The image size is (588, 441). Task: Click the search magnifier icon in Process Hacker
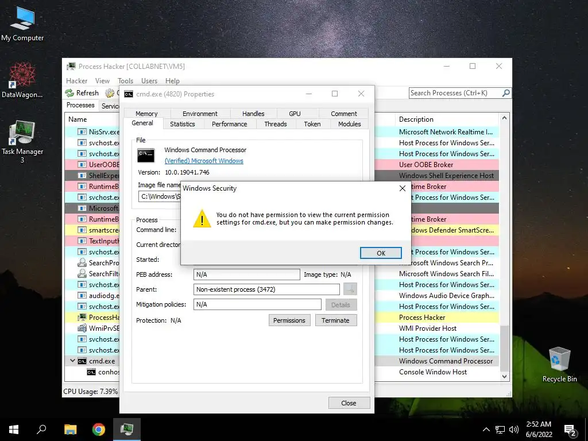506,92
